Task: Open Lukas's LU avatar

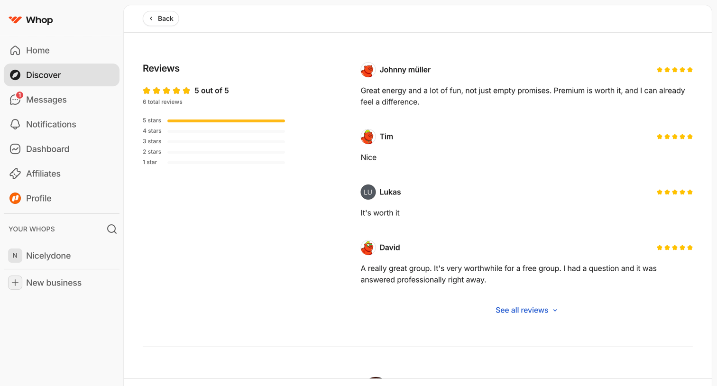Action: (368, 192)
